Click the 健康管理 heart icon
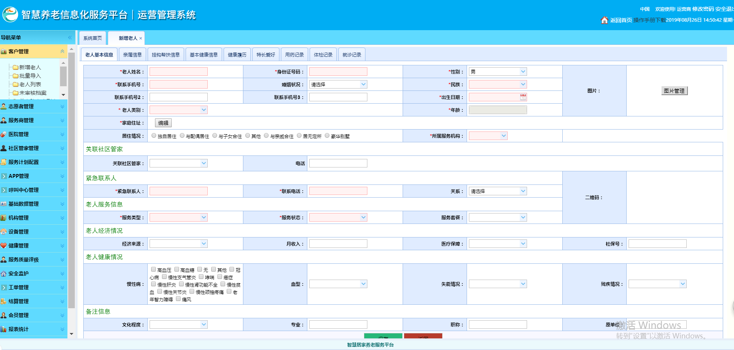Image resolution: width=734 pixels, height=350 pixels. point(4,246)
